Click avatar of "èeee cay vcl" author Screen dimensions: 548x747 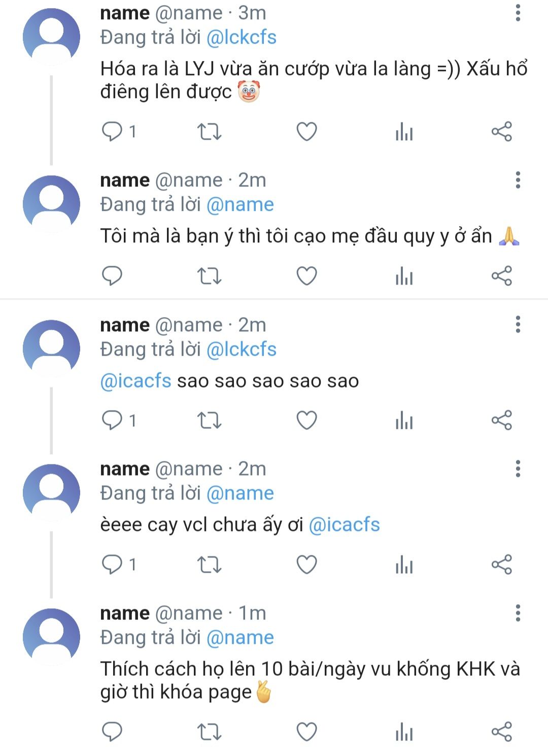coord(51,492)
